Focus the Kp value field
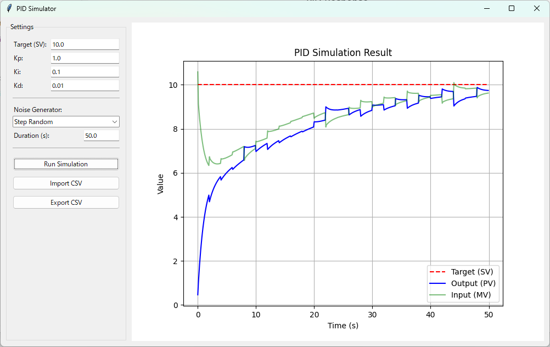Viewport: 550px width, 347px height. 85,58
